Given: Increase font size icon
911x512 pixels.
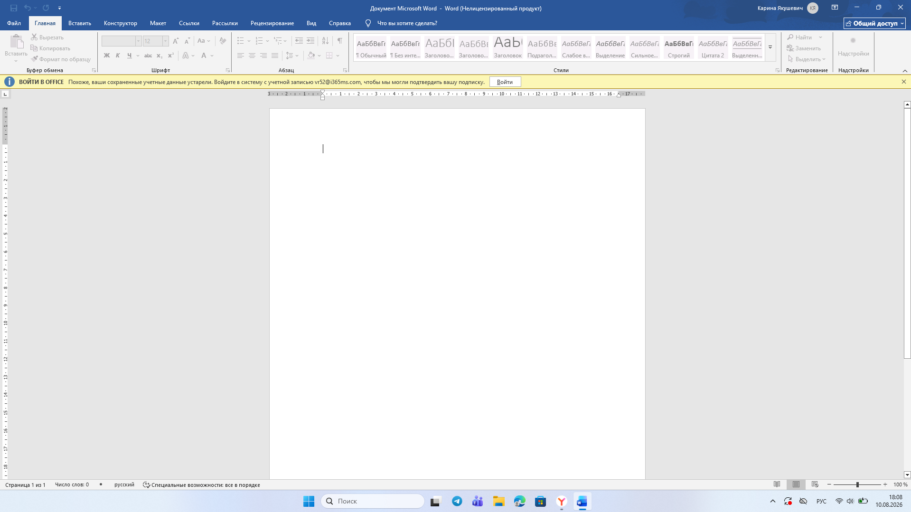Looking at the screenshot, I should click(x=176, y=41).
